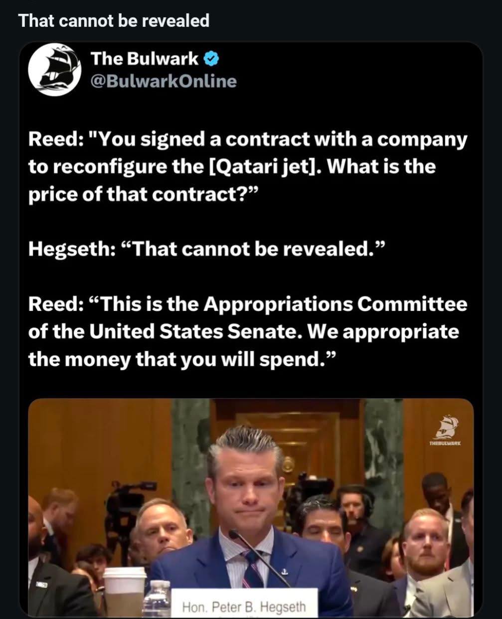Click the blue verified checkmark badge
The width and height of the screenshot is (502, 619).
[211, 59]
